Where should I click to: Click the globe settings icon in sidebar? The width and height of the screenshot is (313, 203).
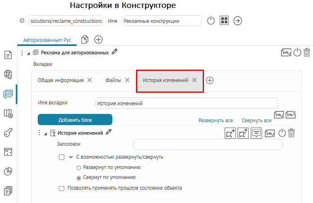(x=8, y=75)
